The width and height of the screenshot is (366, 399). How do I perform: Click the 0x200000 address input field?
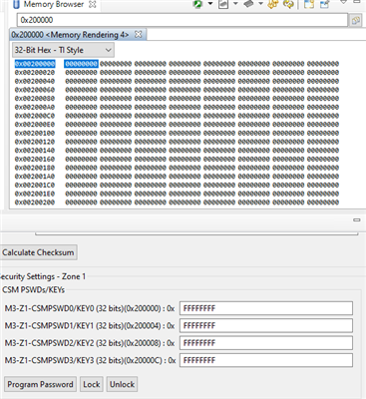[183, 20]
